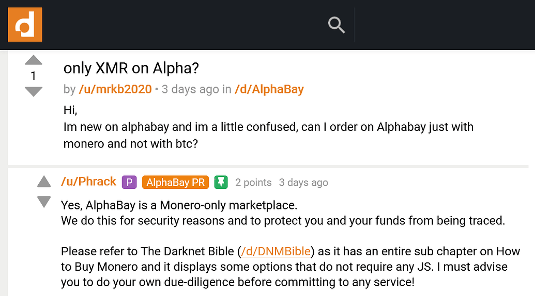This screenshot has height=296, width=535.
Task: Upvote the comment by Phrack
Action: [44, 182]
